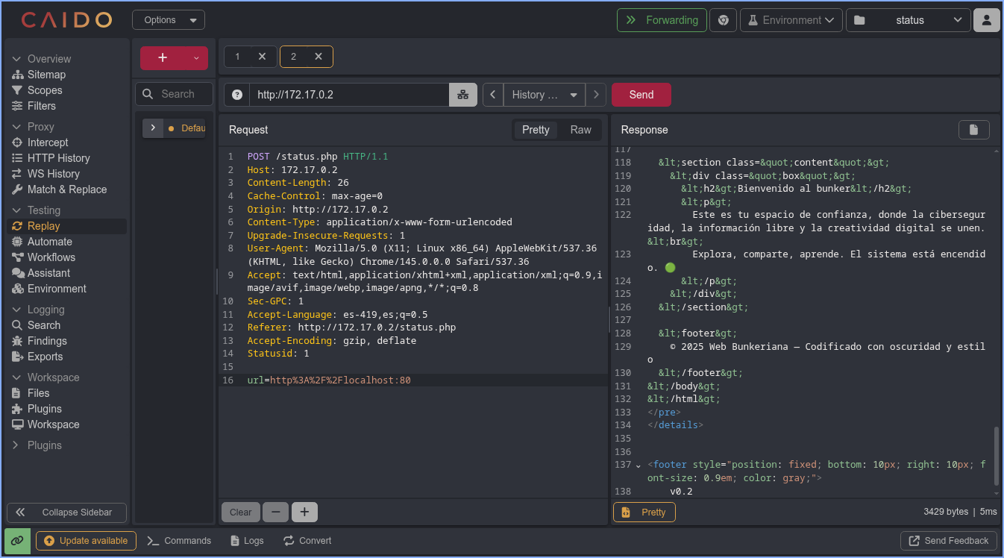1004x558 pixels.
Task: Open the user account icon button
Action: pyautogui.click(x=986, y=20)
